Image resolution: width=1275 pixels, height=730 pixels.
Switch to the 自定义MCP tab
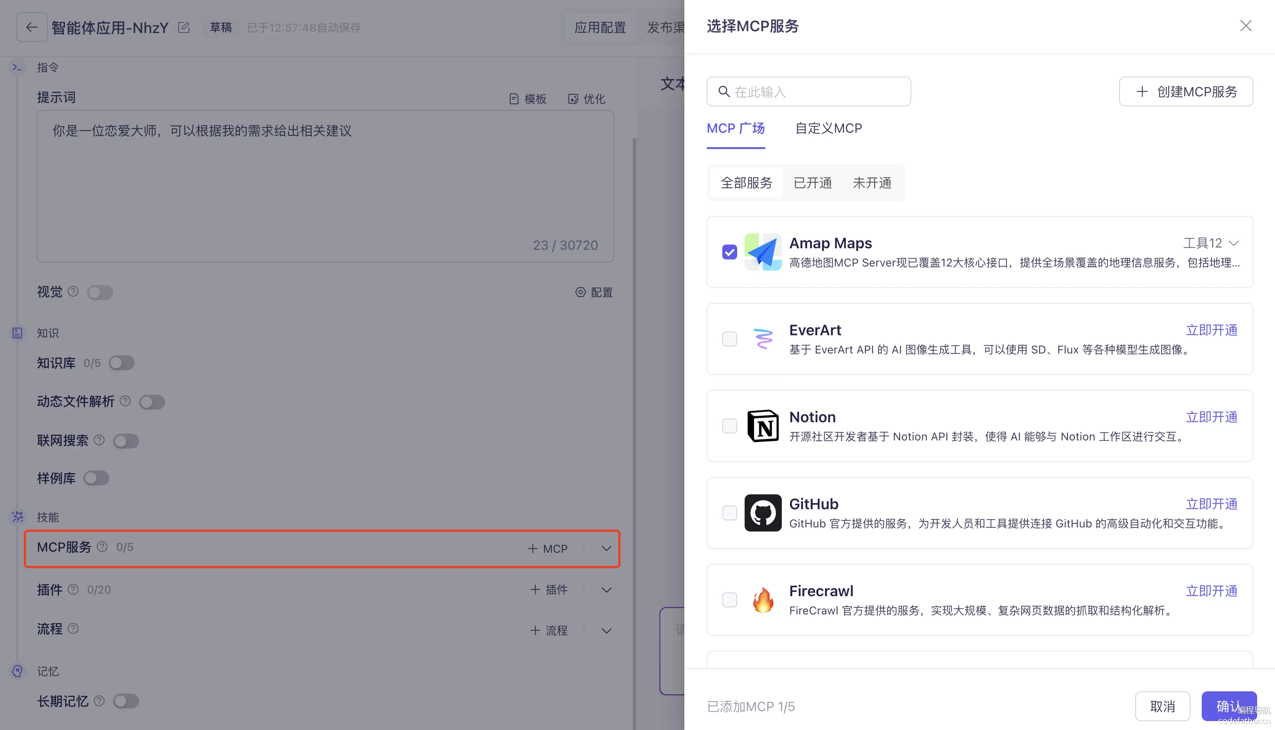[x=828, y=128]
